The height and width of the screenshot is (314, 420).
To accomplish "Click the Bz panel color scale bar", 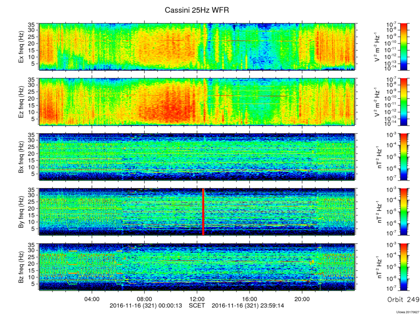I will click(404, 267).
